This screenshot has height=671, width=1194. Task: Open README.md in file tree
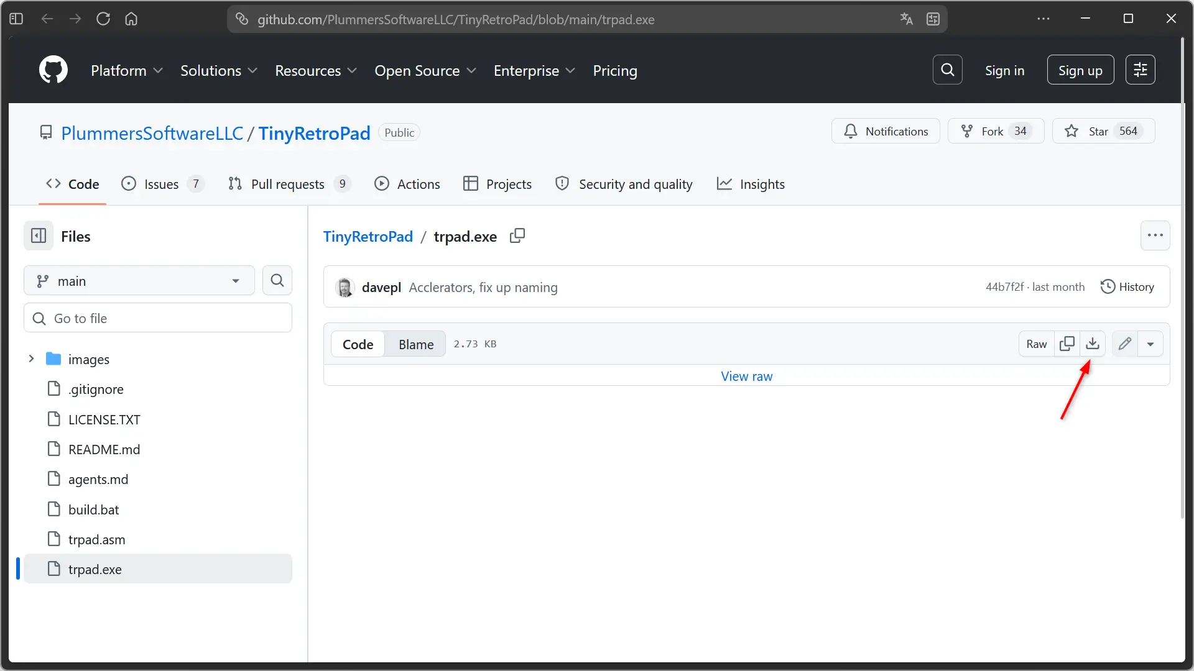[x=158, y=449]
